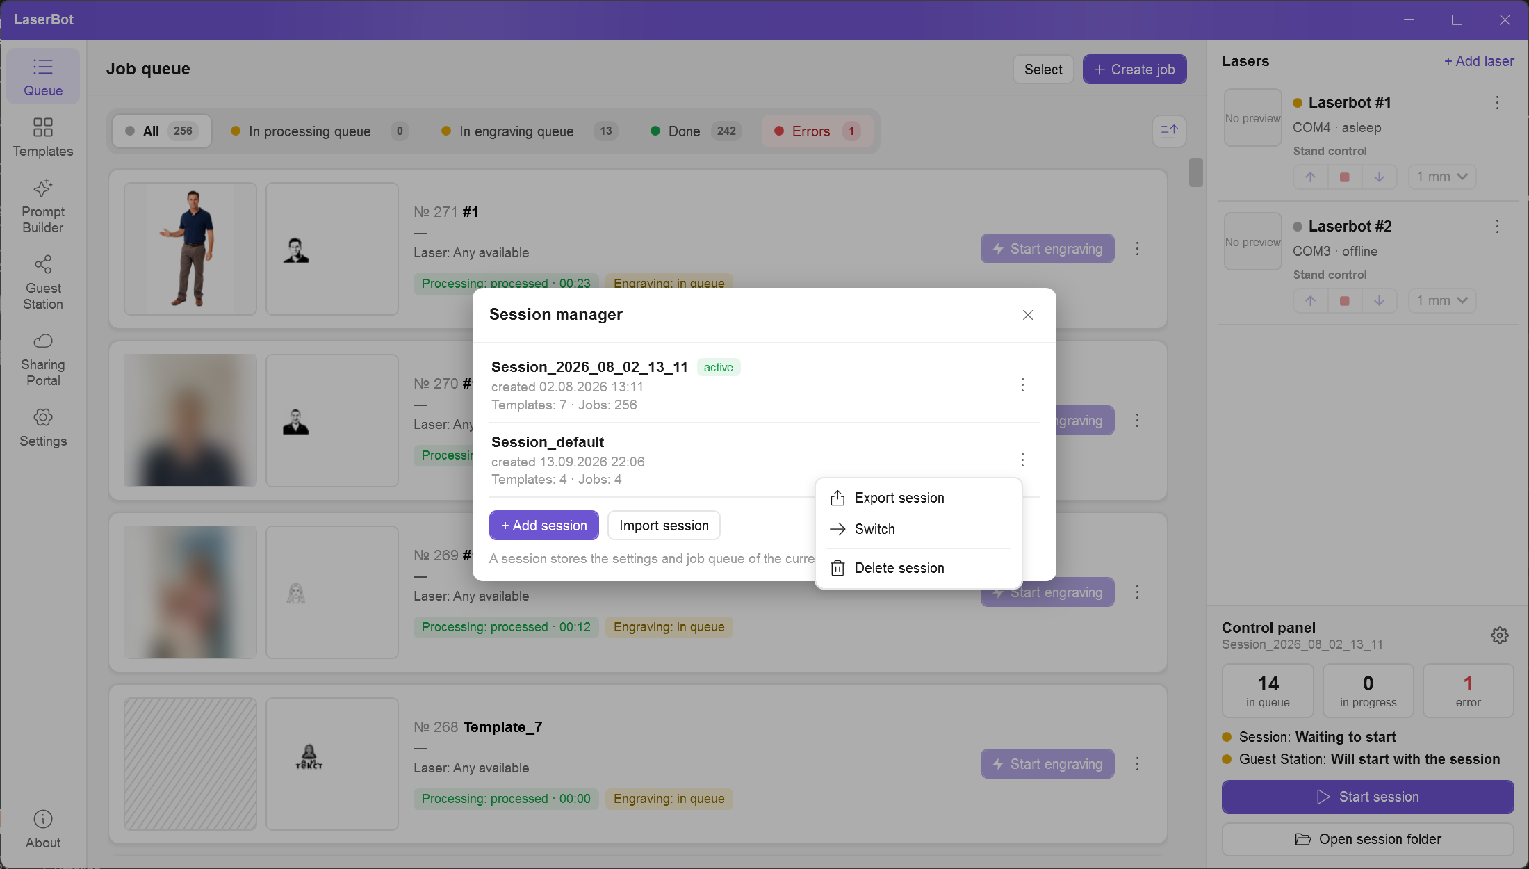Click the Create job button
Viewport: 1529px width, 869px height.
(x=1134, y=70)
